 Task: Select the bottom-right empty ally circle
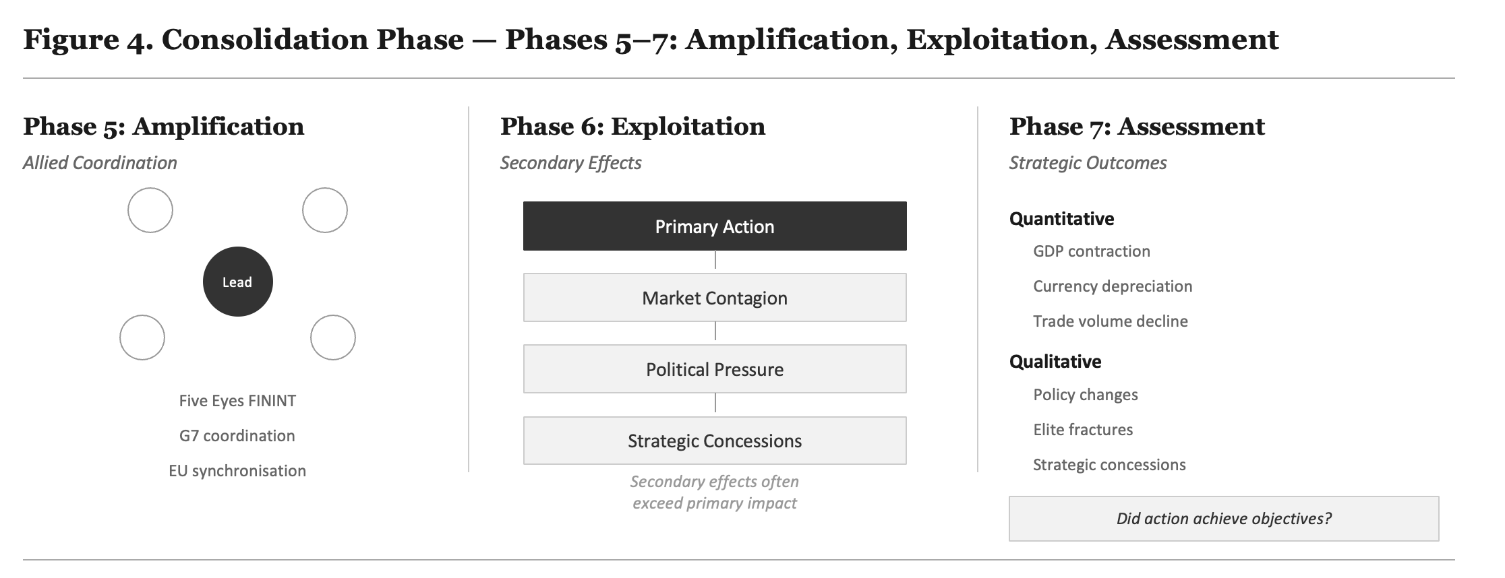pos(333,338)
